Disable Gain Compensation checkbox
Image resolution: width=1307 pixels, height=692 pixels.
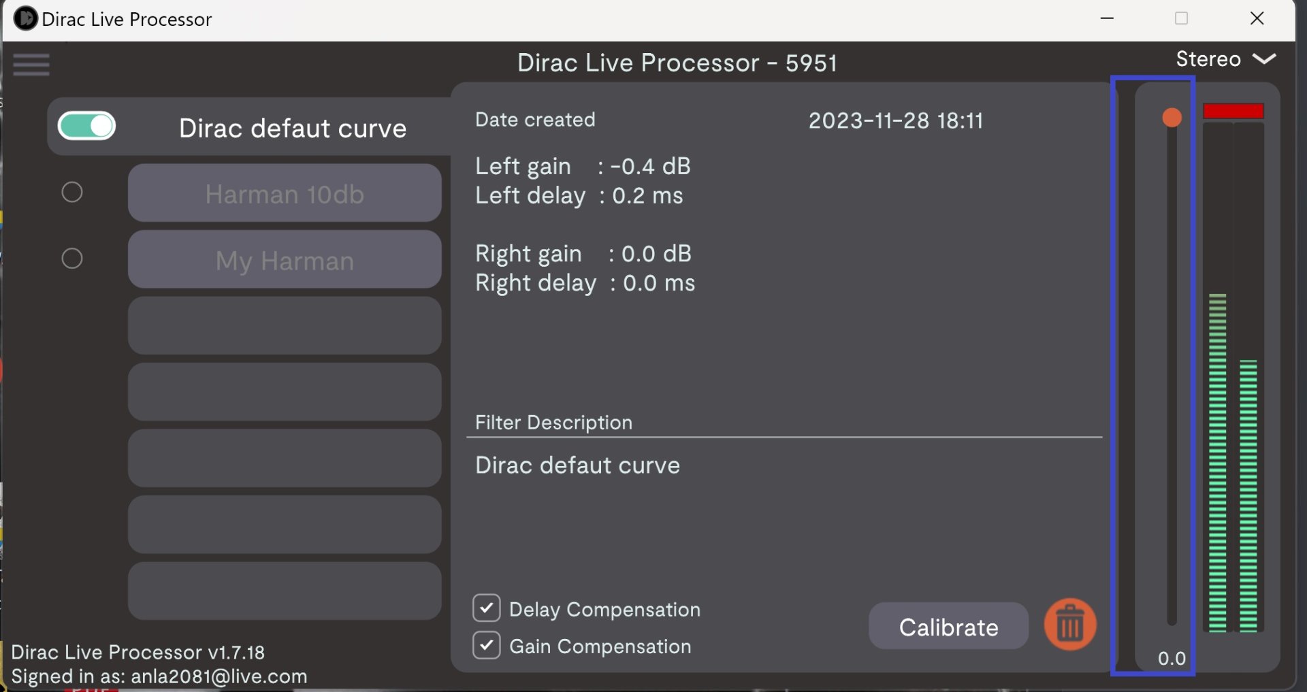[x=487, y=645]
